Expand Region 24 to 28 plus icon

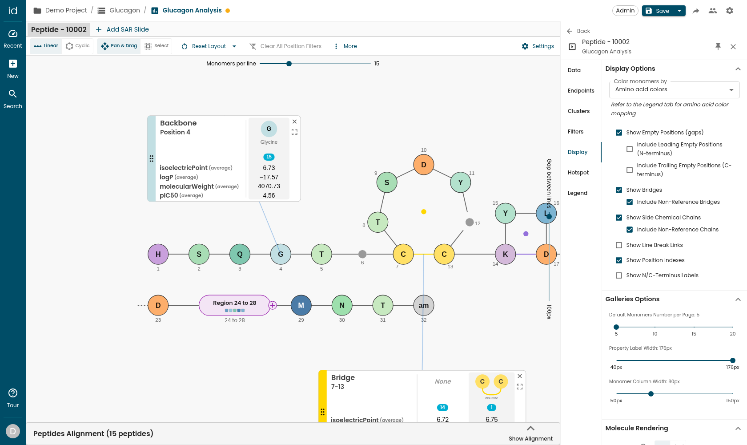pos(273,305)
